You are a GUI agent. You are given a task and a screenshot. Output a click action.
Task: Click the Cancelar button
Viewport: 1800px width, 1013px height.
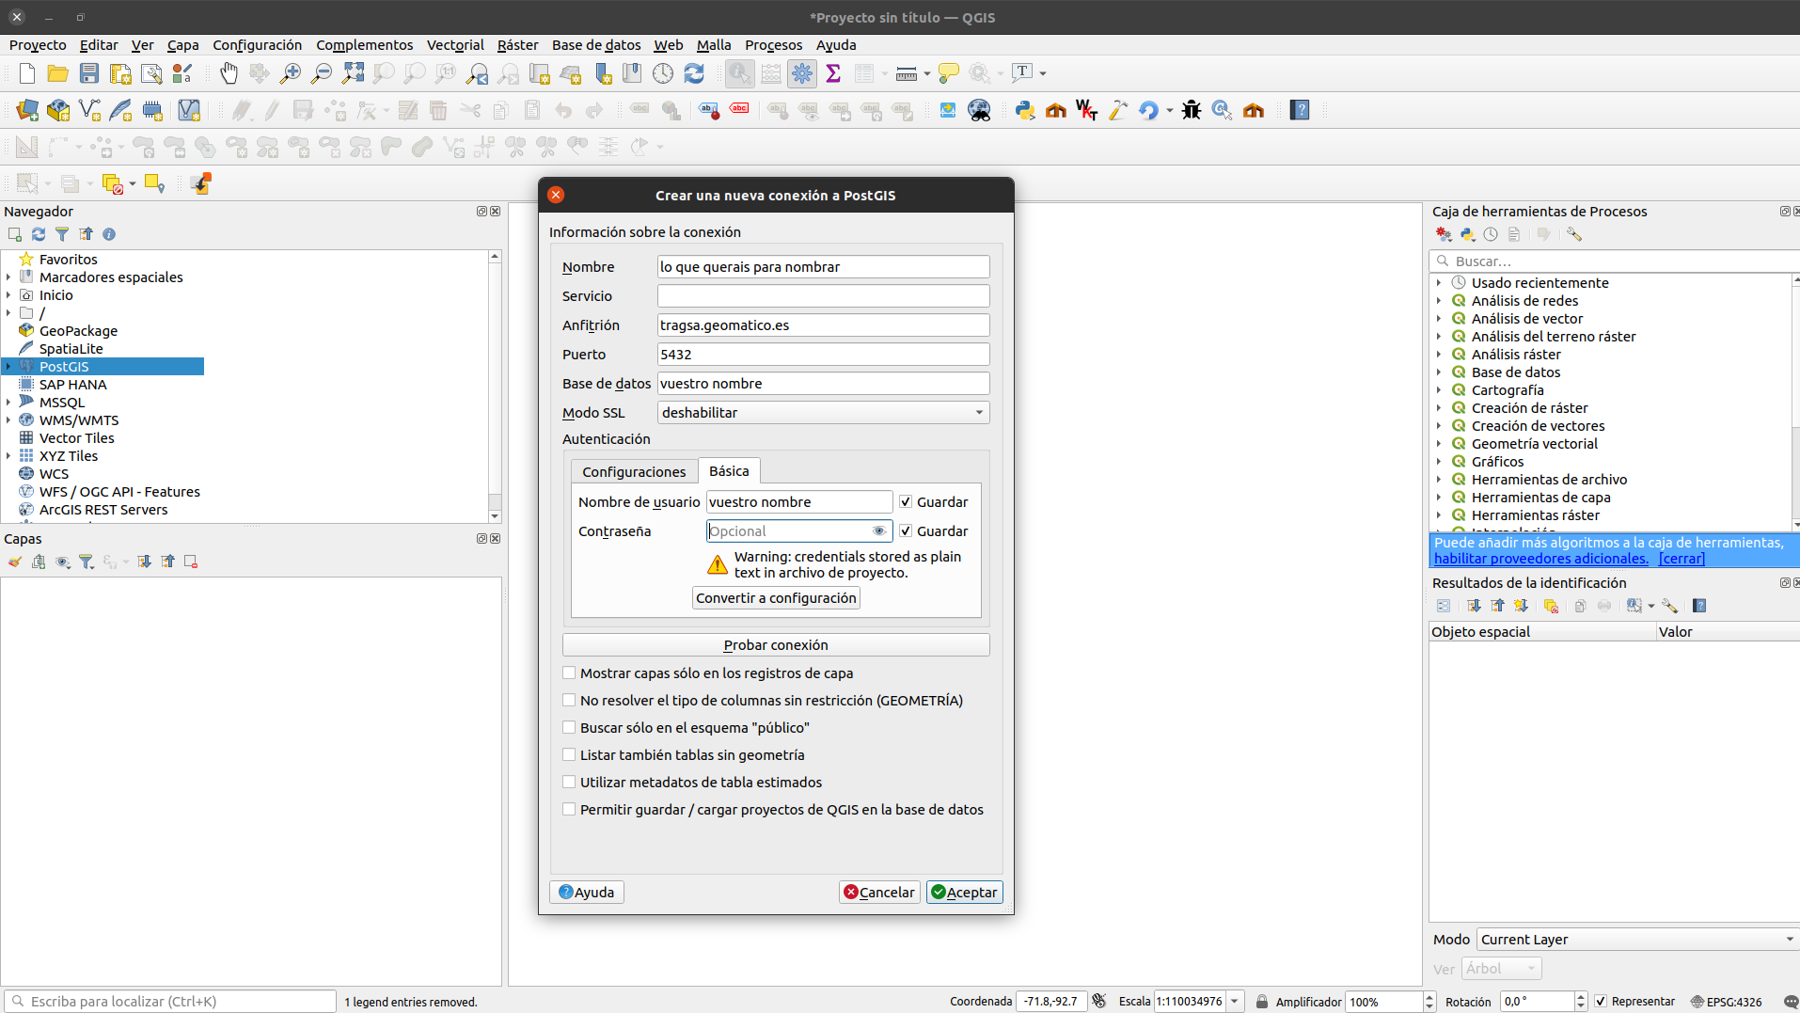coord(879,893)
